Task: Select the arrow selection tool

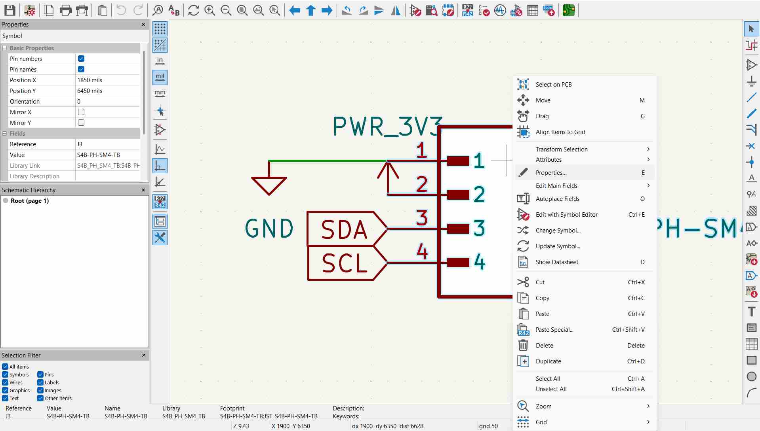Action: pos(751,28)
